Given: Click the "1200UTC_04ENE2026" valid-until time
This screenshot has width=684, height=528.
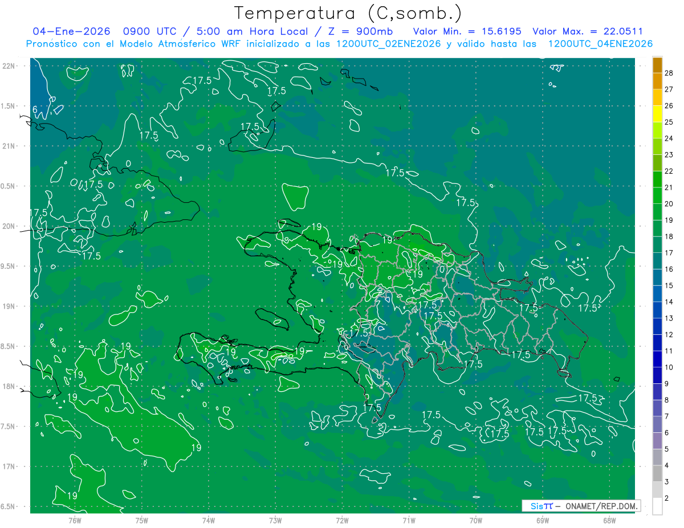Looking at the screenshot, I should pyautogui.click(x=600, y=44).
